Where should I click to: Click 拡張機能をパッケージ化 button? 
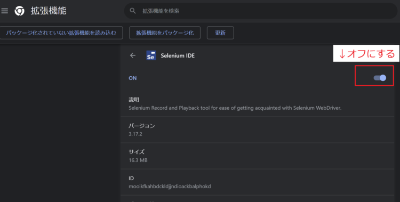(x=165, y=33)
